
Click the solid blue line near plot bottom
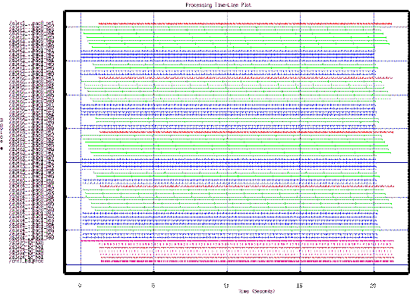(x=237, y=264)
